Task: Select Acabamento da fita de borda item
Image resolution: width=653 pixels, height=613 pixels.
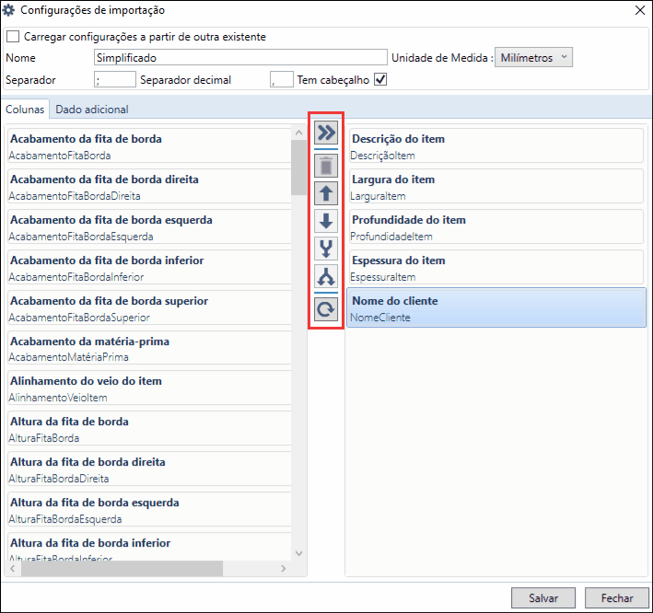Action: (149, 146)
